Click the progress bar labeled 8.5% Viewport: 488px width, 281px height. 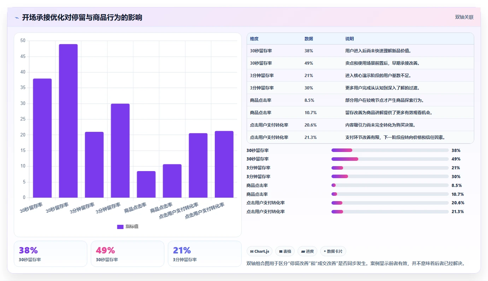pyautogui.click(x=390, y=185)
